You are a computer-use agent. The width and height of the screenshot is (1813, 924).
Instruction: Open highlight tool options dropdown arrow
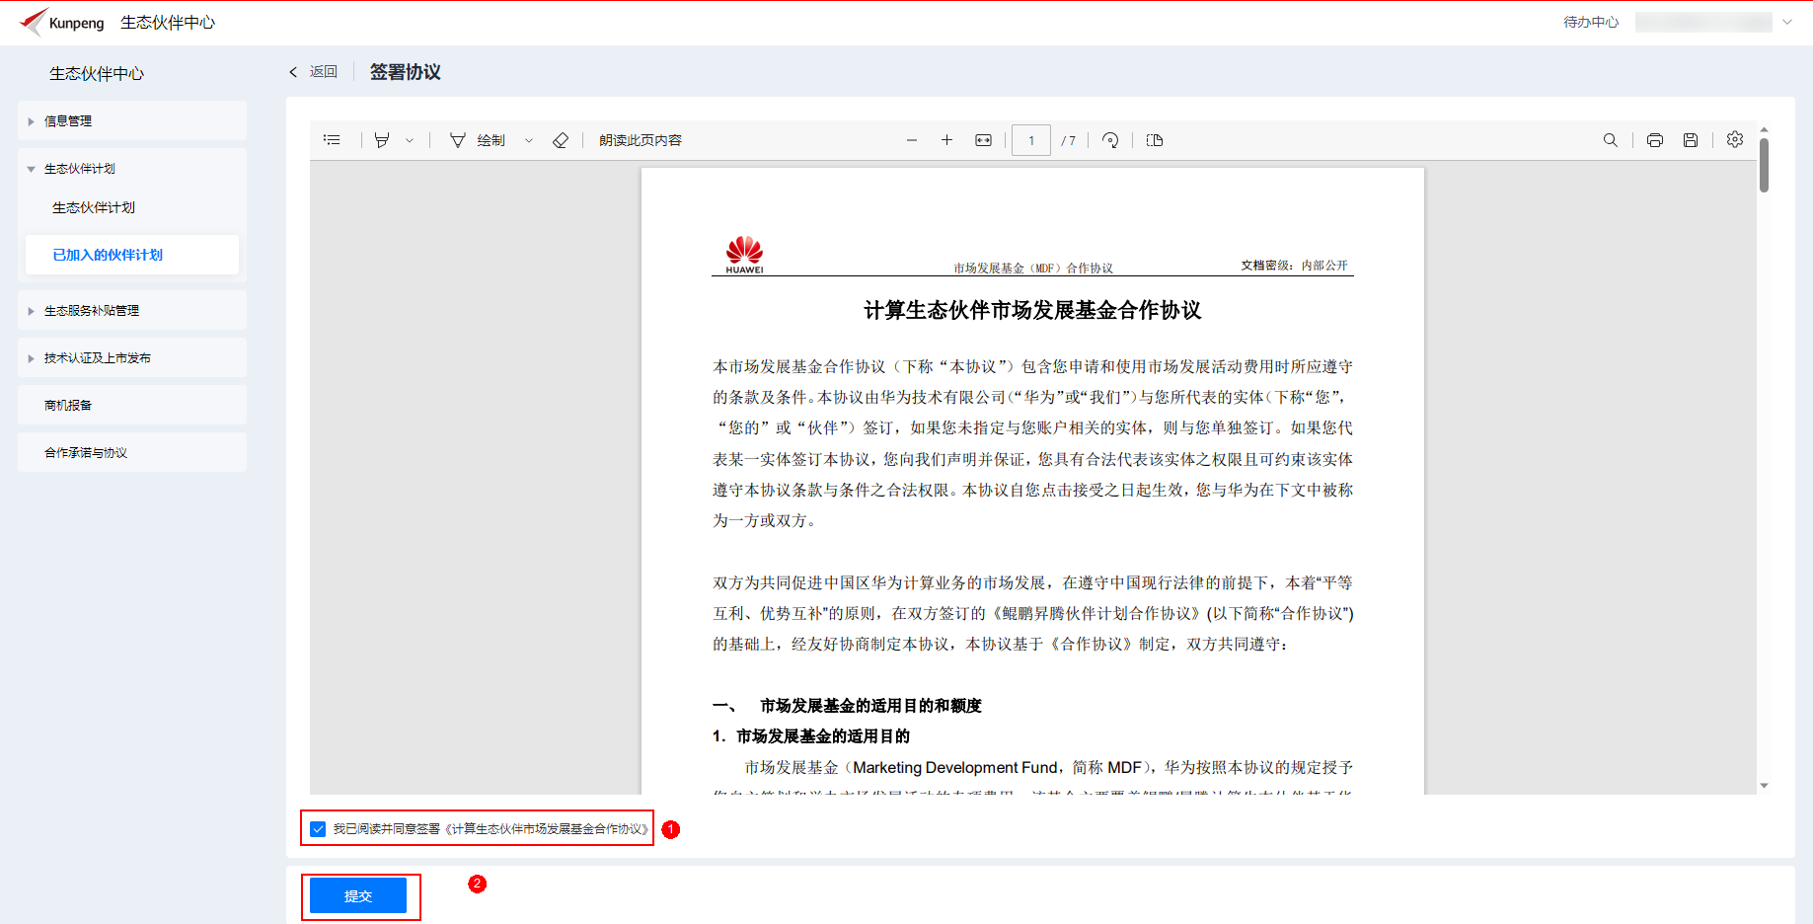coord(410,140)
